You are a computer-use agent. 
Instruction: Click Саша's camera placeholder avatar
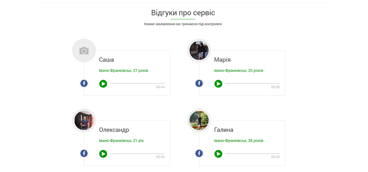(84, 51)
